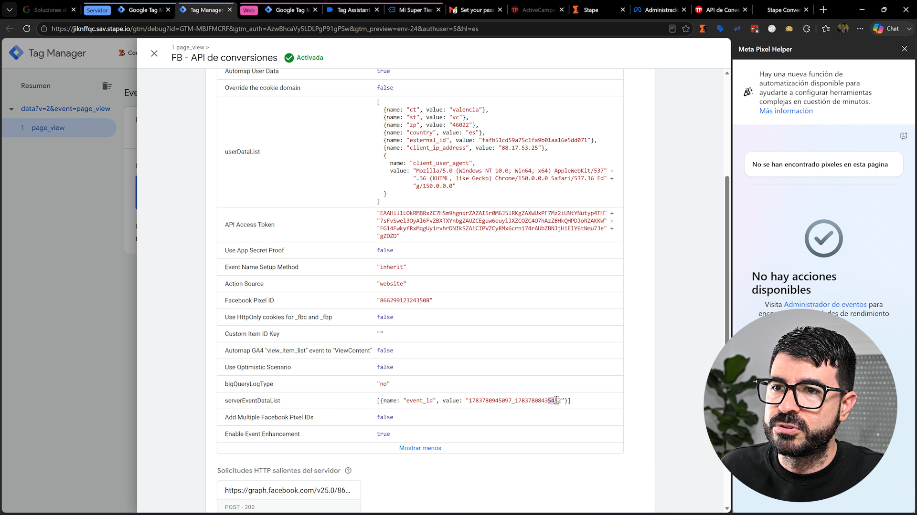Switch to the ActiveCampaign tab

[x=538, y=10]
